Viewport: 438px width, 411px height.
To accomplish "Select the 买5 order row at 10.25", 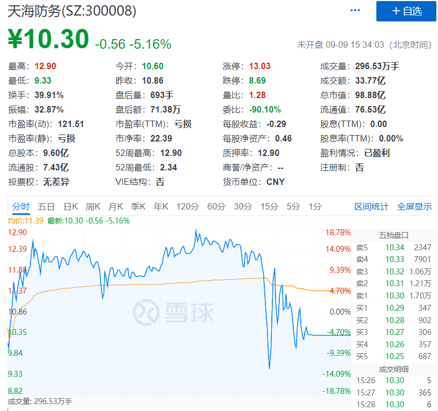I will tap(394, 356).
